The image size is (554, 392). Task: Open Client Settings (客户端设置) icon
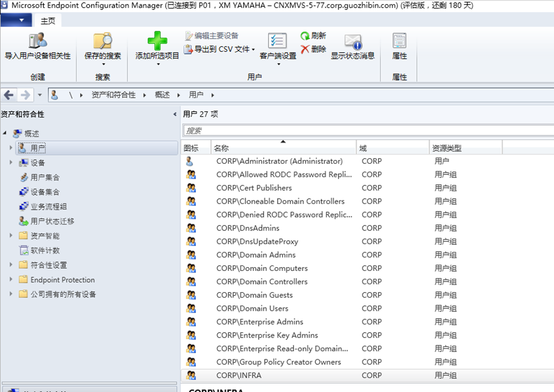click(x=278, y=41)
